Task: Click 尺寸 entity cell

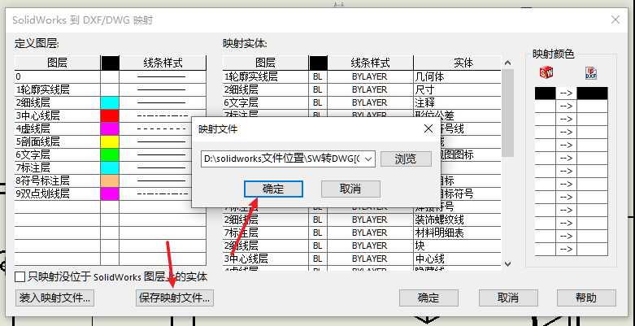Action: 457,89
